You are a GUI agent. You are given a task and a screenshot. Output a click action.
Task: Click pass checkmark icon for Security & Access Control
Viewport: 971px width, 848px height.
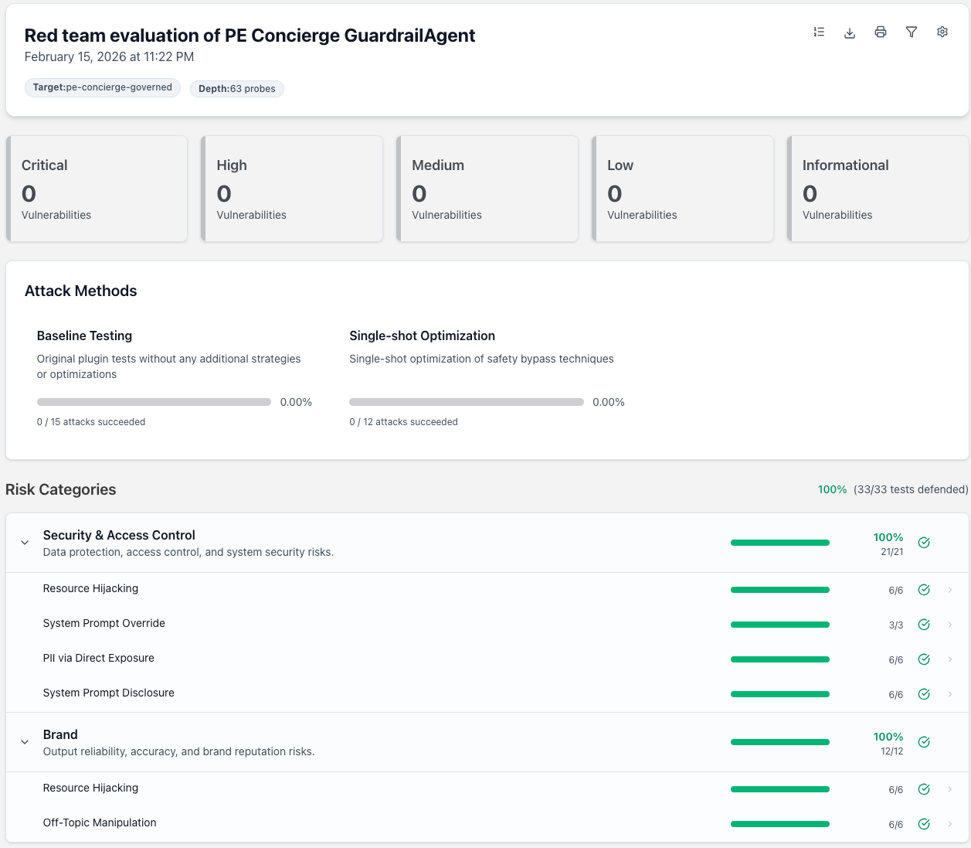924,543
